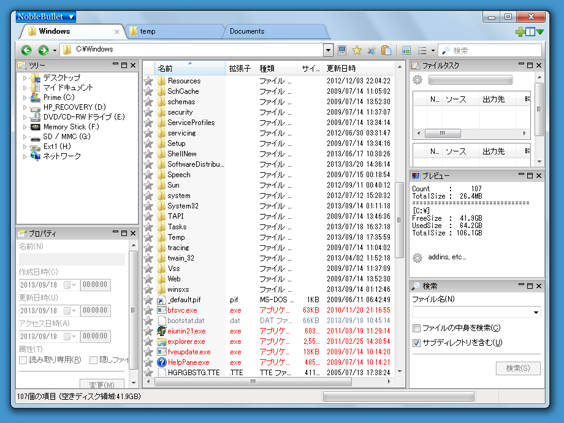Expand the デスクトップ tree node
Screen dimensions: 564x423
(25, 78)
